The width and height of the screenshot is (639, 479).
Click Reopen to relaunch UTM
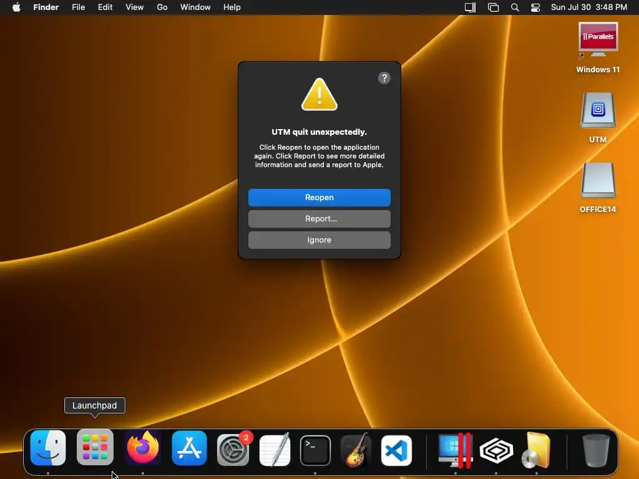tap(319, 198)
